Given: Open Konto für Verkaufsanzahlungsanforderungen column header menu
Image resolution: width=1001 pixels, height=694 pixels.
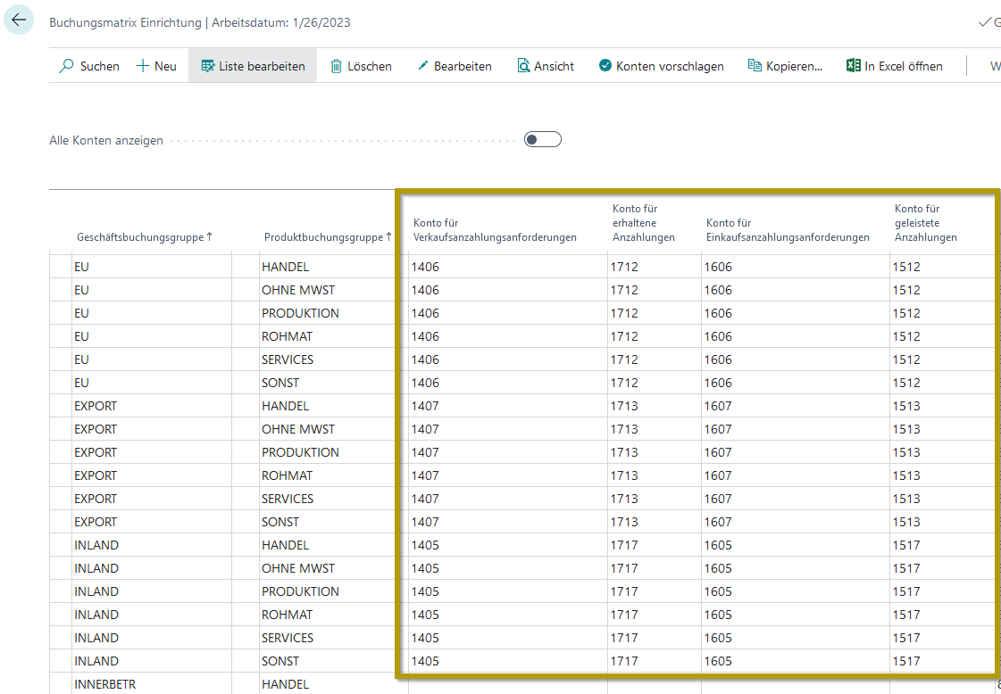Looking at the screenshot, I should click(x=495, y=230).
